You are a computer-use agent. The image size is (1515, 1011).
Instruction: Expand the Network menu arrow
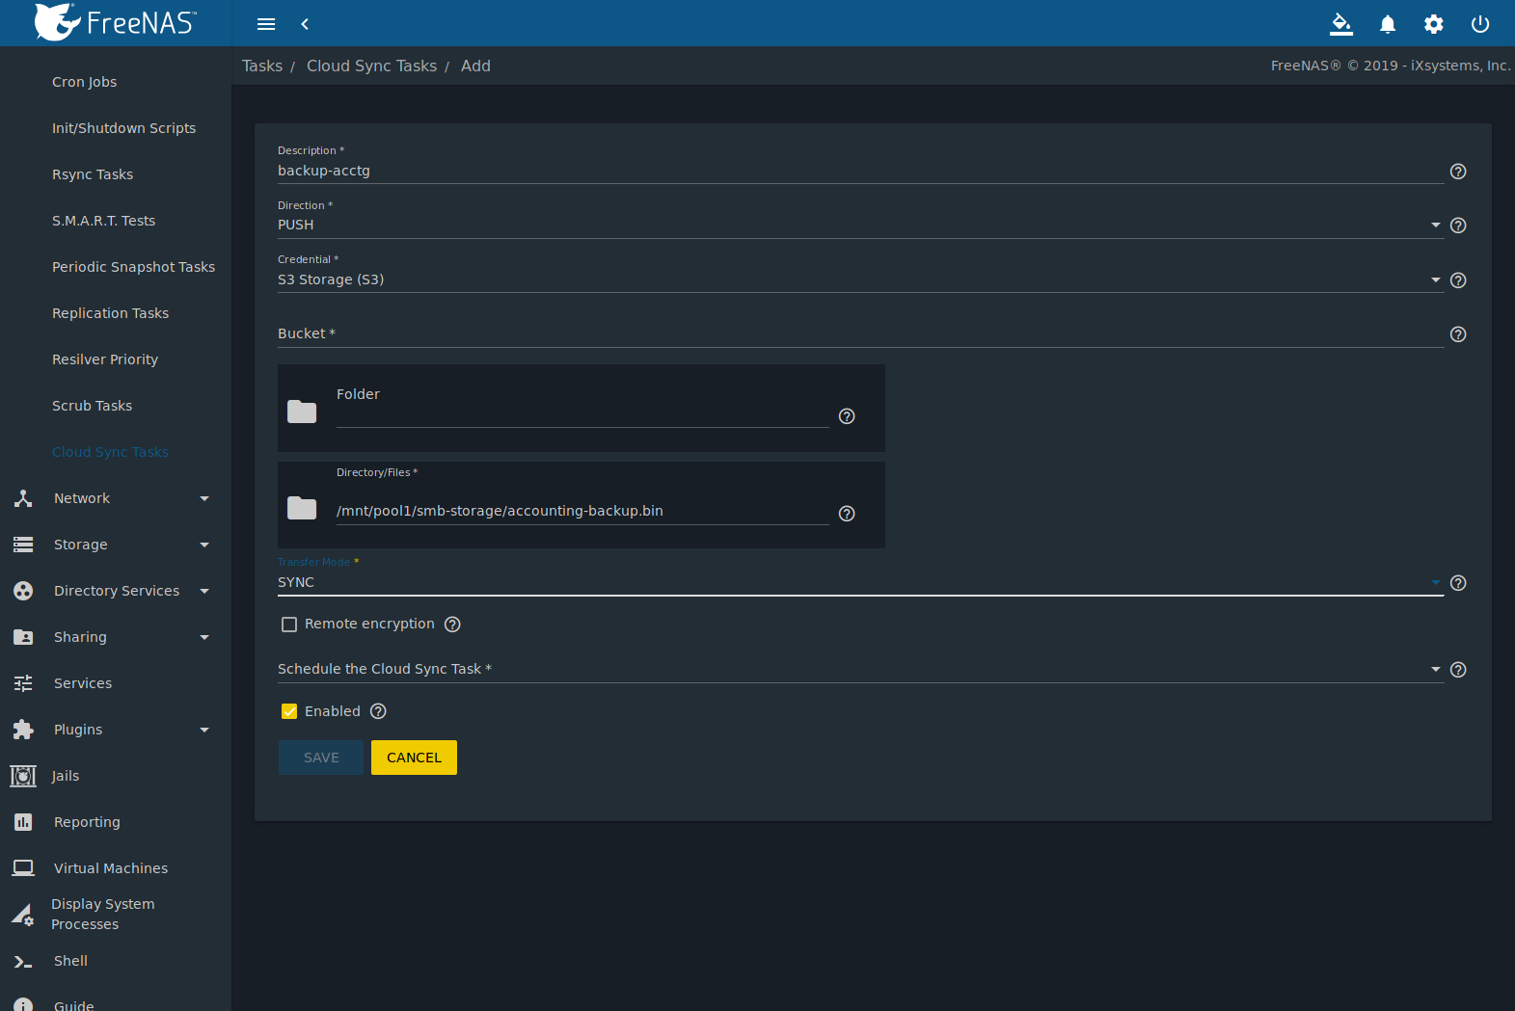pos(204,498)
